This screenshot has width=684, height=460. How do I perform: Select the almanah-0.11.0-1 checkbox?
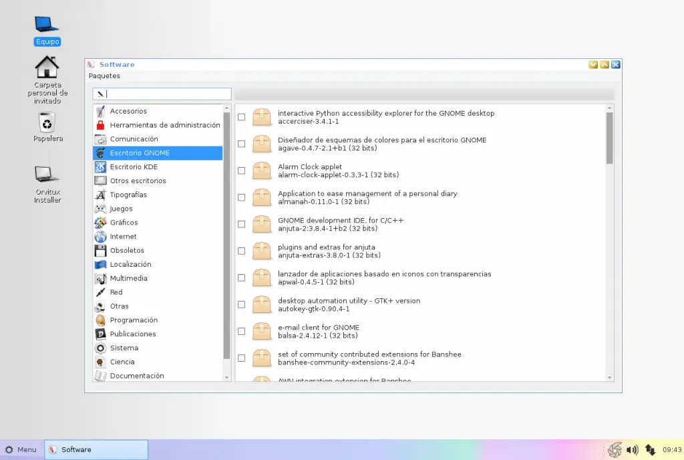click(241, 197)
